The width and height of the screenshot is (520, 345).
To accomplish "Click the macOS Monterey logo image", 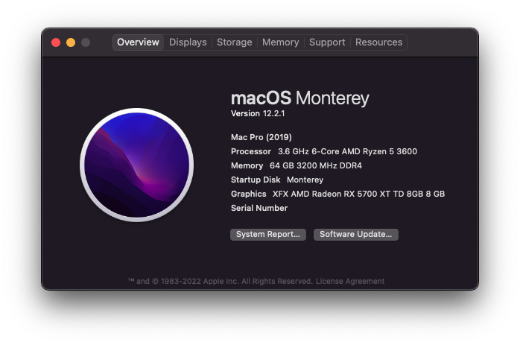I will tap(136, 165).
